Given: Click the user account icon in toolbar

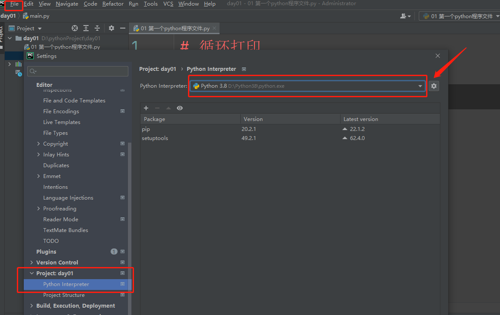Looking at the screenshot, I should pos(405,16).
